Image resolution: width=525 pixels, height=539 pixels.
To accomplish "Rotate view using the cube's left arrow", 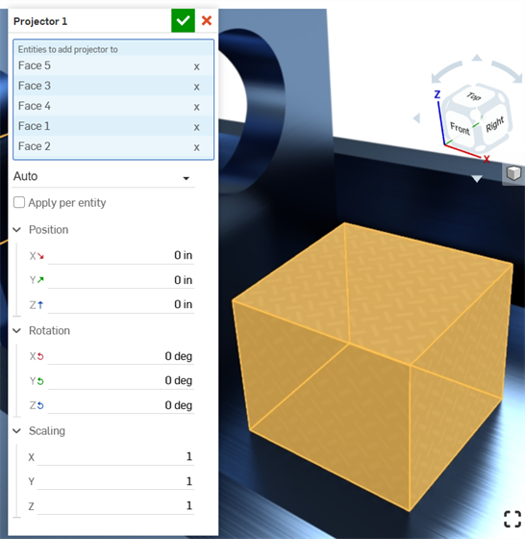I will tap(416, 118).
